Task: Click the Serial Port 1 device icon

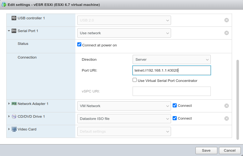Action: [14, 31]
